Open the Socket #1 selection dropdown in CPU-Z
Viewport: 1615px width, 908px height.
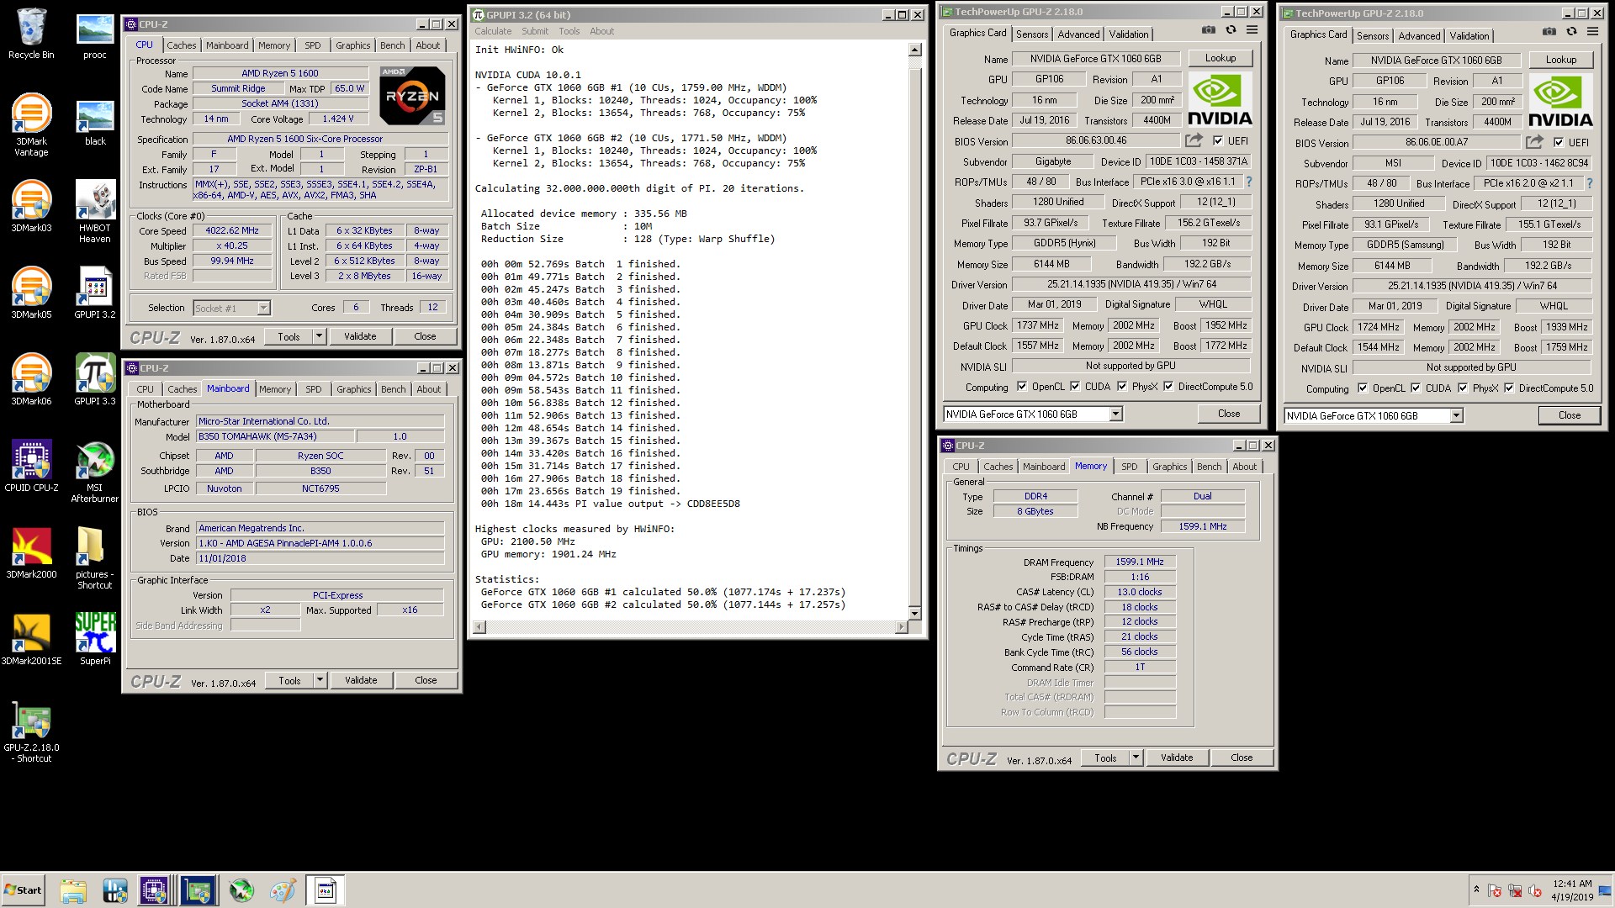click(x=263, y=308)
